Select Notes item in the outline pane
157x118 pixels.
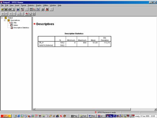(x=16, y=25)
